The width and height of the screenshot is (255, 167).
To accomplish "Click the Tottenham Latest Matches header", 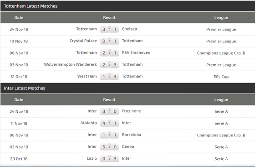I will tap(31, 6).
